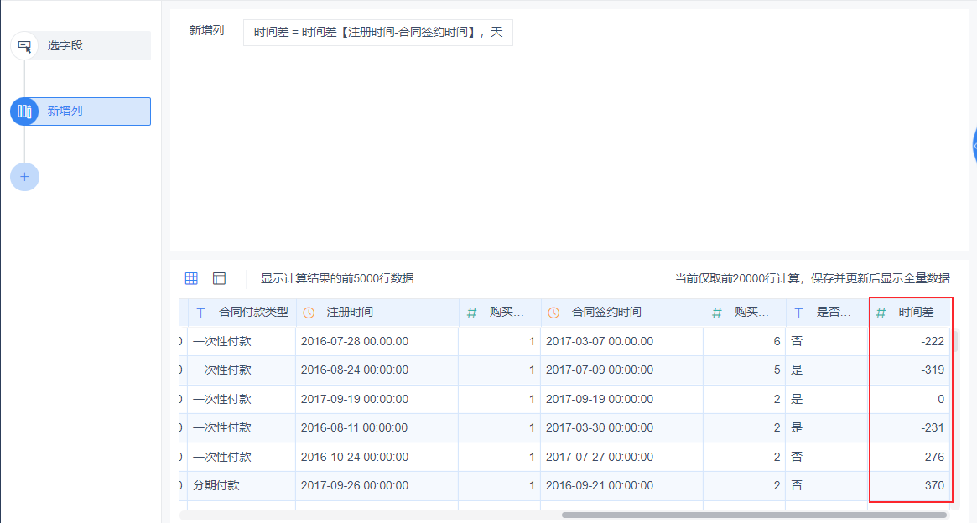The image size is (977, 523).
Task: Switch to table grid view icon
Action: [x=191, y=278]
